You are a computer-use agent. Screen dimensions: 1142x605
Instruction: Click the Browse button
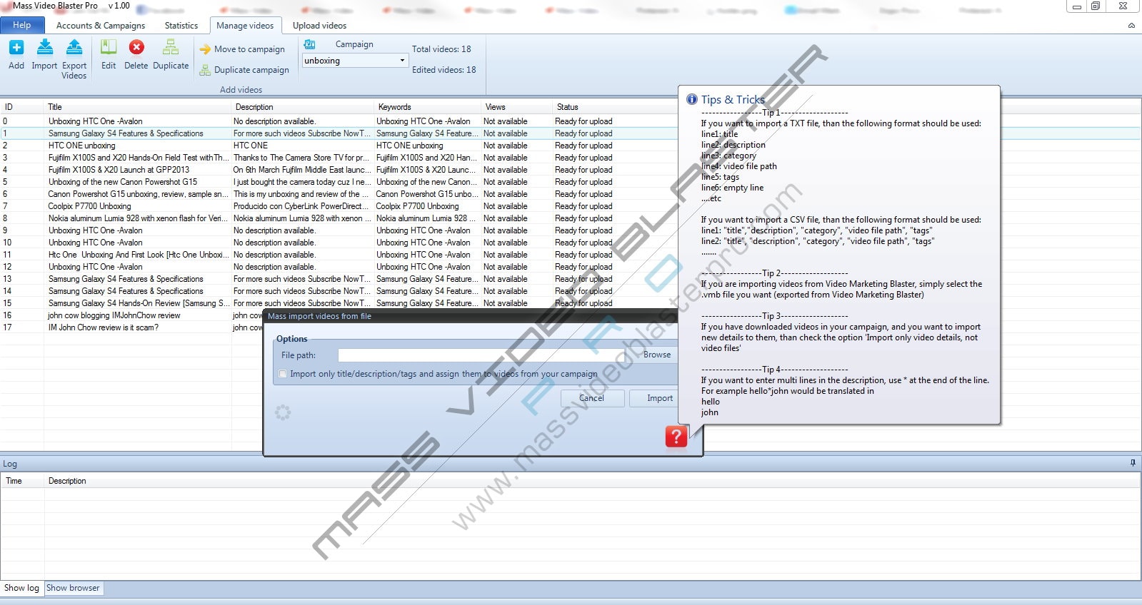coord(656,355)
